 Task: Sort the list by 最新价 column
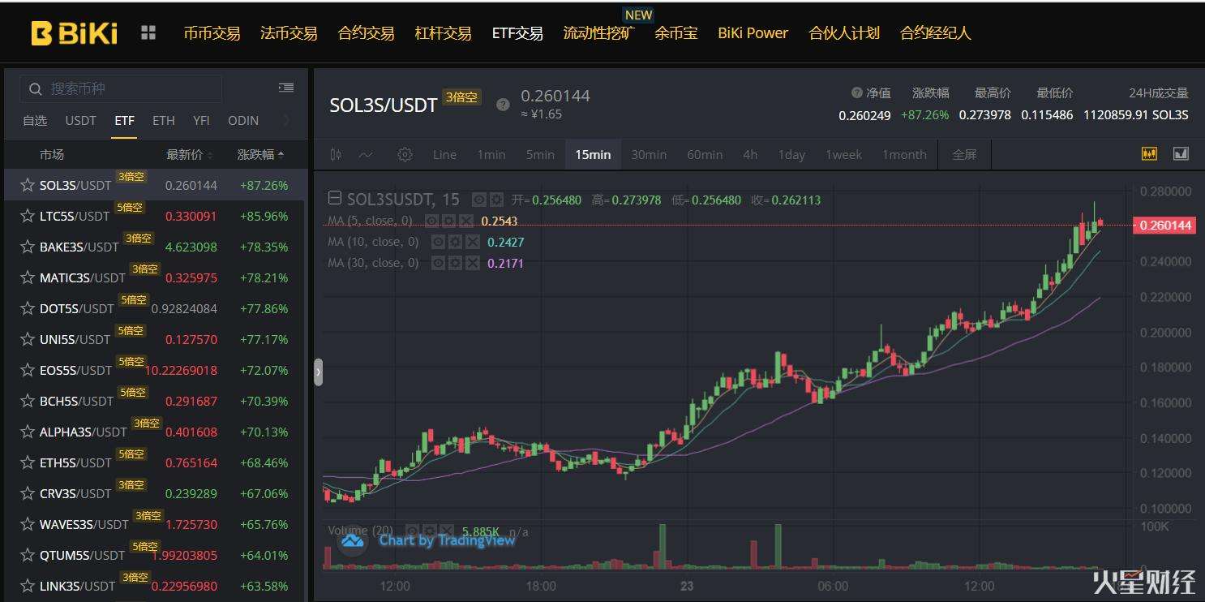(190, 154)
